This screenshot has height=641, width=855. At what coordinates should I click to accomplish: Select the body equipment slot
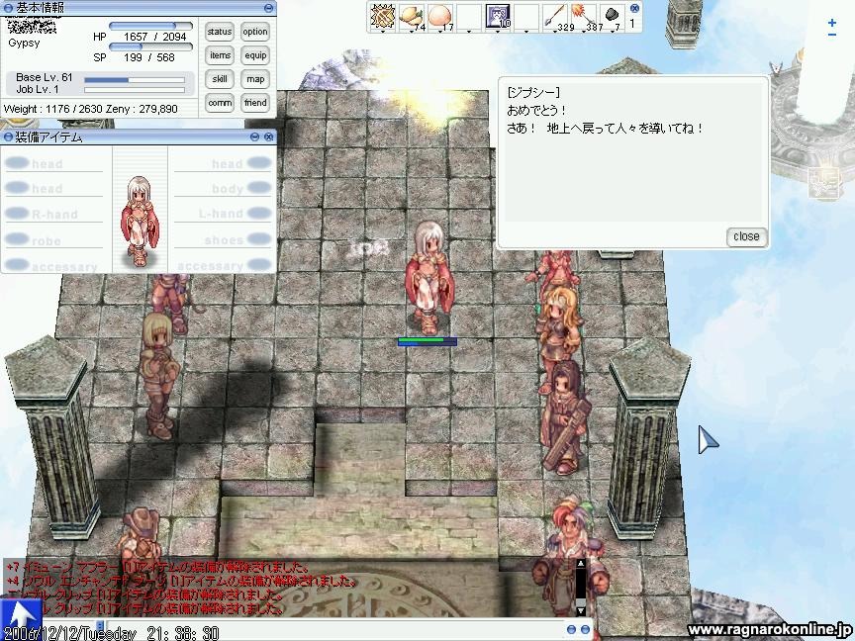tap(223, 188)
